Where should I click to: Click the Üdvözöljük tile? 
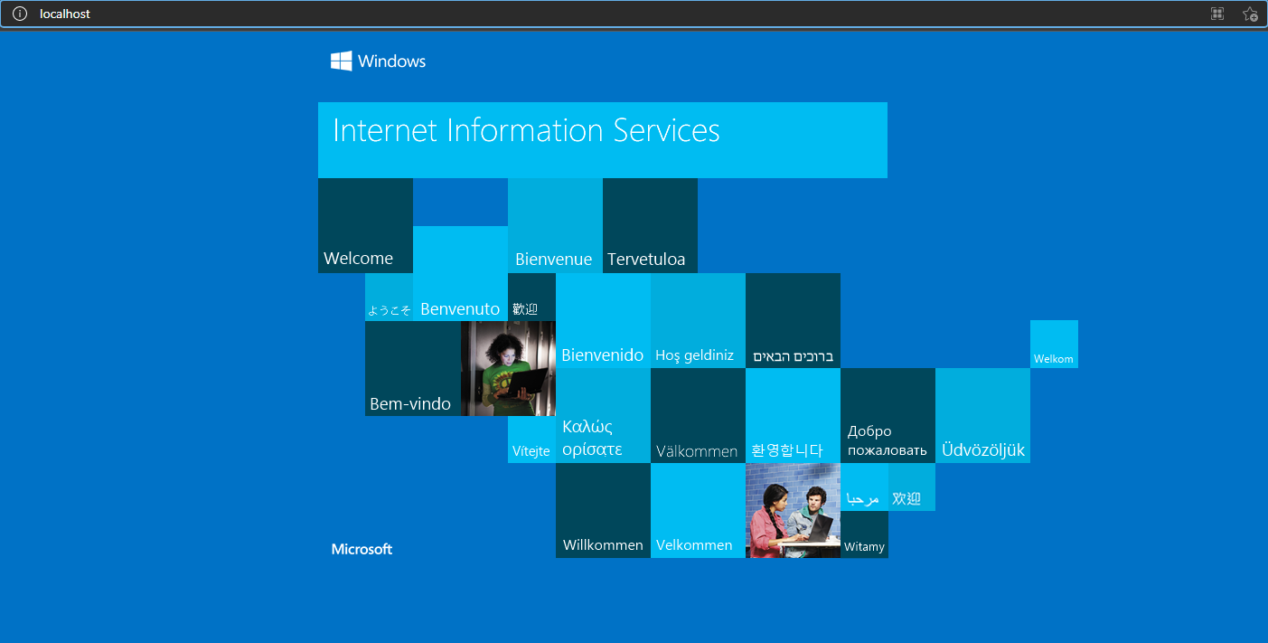click(982, 415)
